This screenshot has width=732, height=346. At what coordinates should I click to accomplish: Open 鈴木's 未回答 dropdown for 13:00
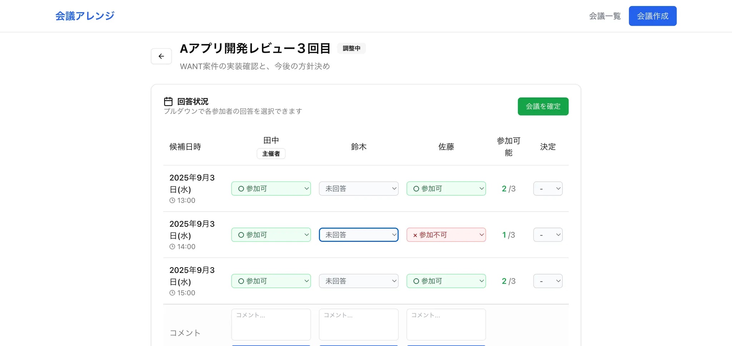358,189
